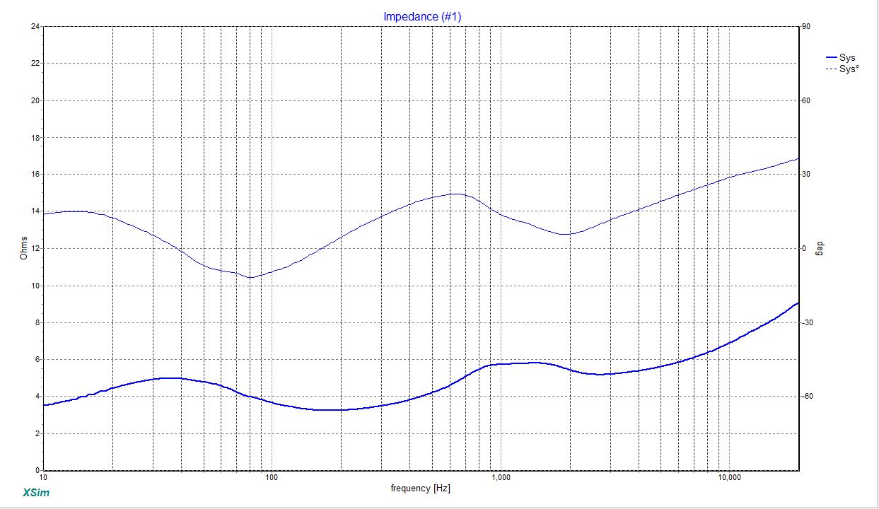Click the 24 ohms axis value
This screenshot has height=509, width=879.
point(34,26)
